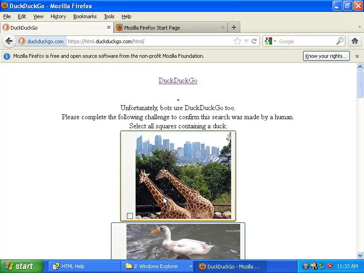The height and width of the screenshot is (273, 364).
Task: Switch to Mozilla Firefox Start Page tab
Action: (170, 27)
